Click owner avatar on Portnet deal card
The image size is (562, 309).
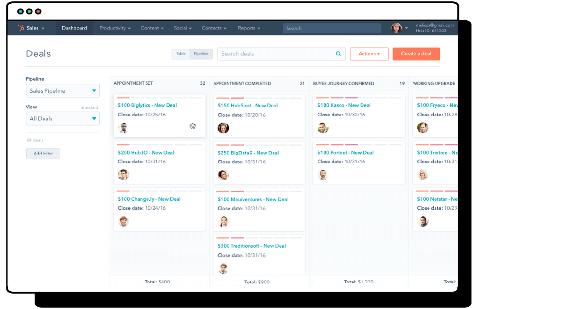(323, 175)
